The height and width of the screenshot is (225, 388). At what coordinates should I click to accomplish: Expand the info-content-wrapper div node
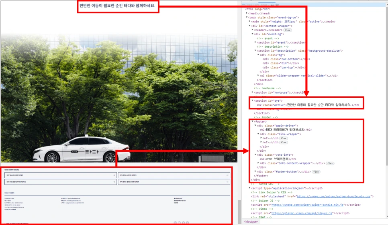(x=258, y=163)
